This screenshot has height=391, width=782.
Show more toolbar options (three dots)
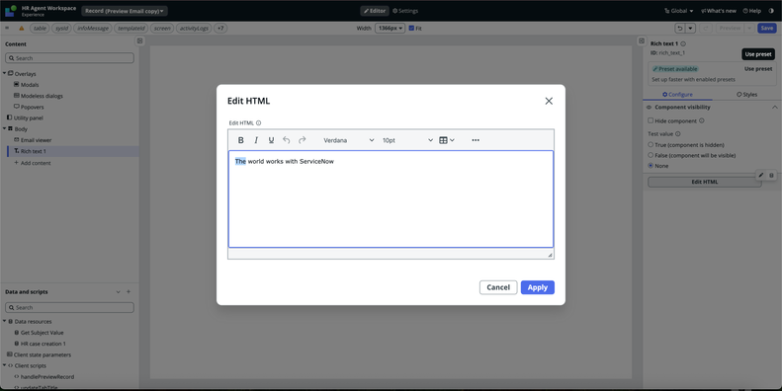click(476, 140)
